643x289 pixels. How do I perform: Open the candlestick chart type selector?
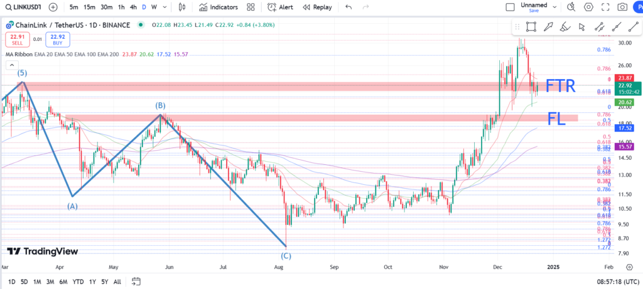click(x=182, y=8)
